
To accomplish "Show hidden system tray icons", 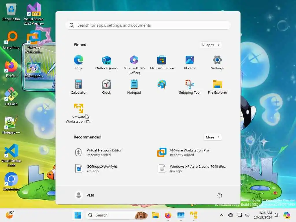I will 221,215.
